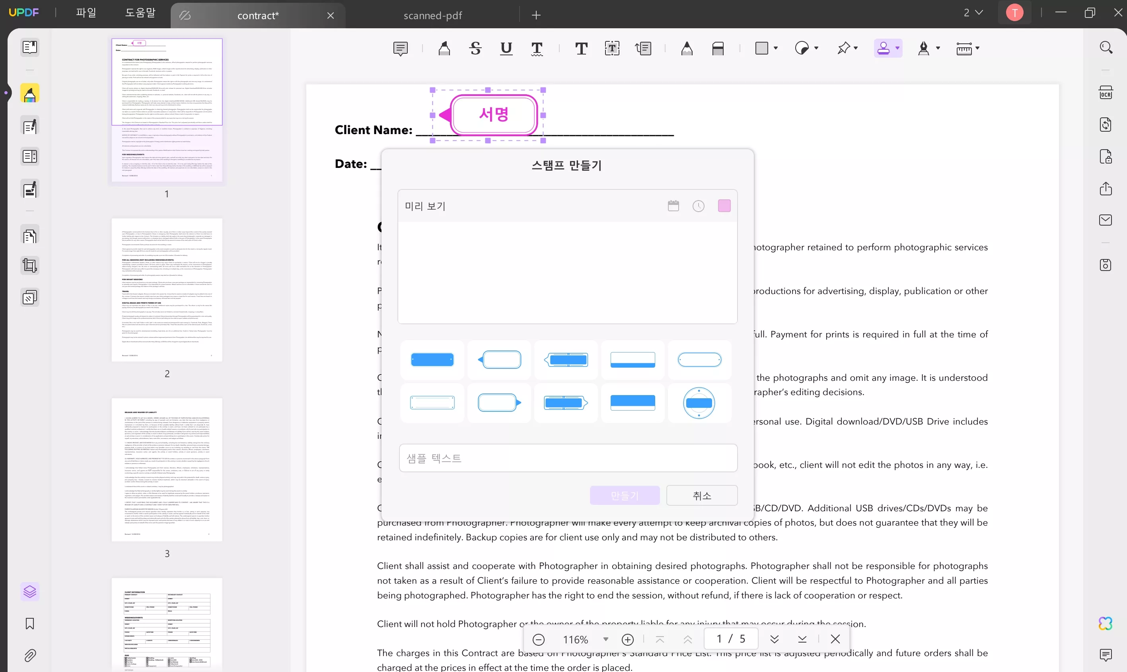Open the Attachments paperclip icon

30,655
